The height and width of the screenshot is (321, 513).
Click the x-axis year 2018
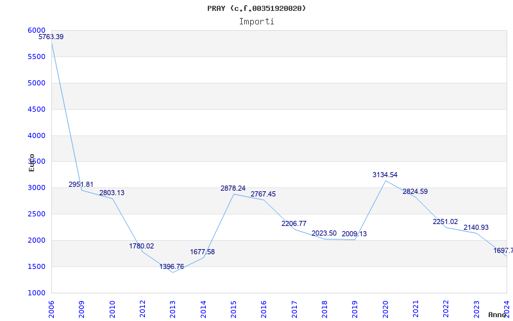pos(324,309)
